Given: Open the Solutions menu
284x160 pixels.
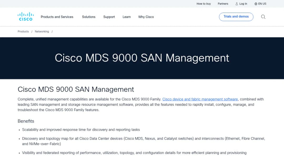Looking at the screenshot, I should 89,17.
